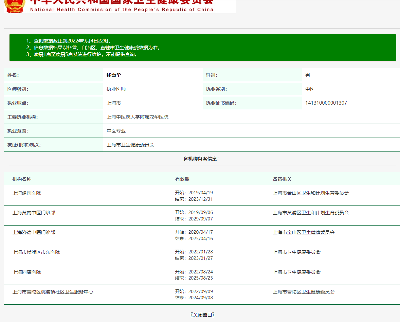Select main institution 上海中医药大学附属龙华医院
Image resolution: width=400 pixels, height=322 pixels.
(138, 117)
